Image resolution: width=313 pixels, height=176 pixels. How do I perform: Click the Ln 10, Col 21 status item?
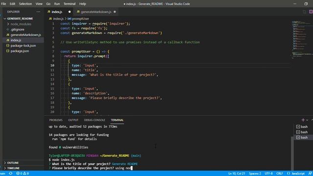[x=237, y=174]
